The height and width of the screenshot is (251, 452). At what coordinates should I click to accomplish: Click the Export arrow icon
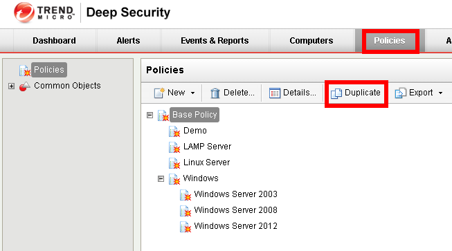pyautogui.click(x=400, y=93)
